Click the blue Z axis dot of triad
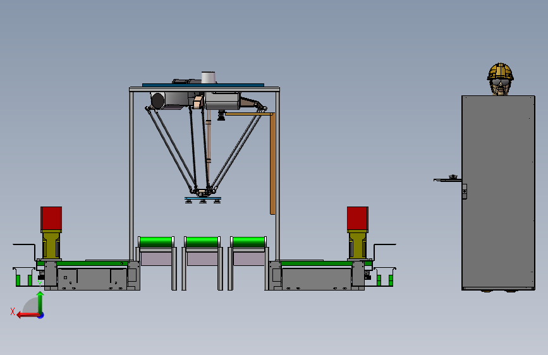Viewport: 548px width, 355px height. [41, 315]
